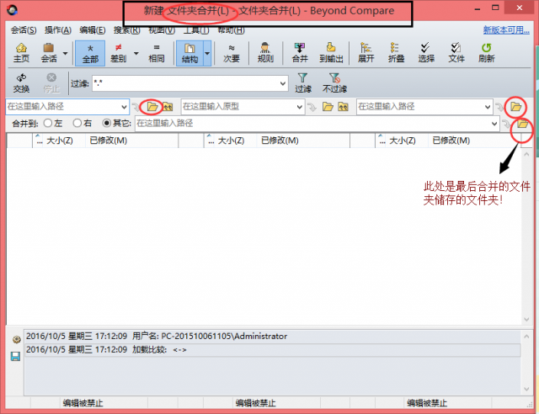Toggle the 相同 show-same filter
Viewport: 539px width, 414px height.
[157, 53]
